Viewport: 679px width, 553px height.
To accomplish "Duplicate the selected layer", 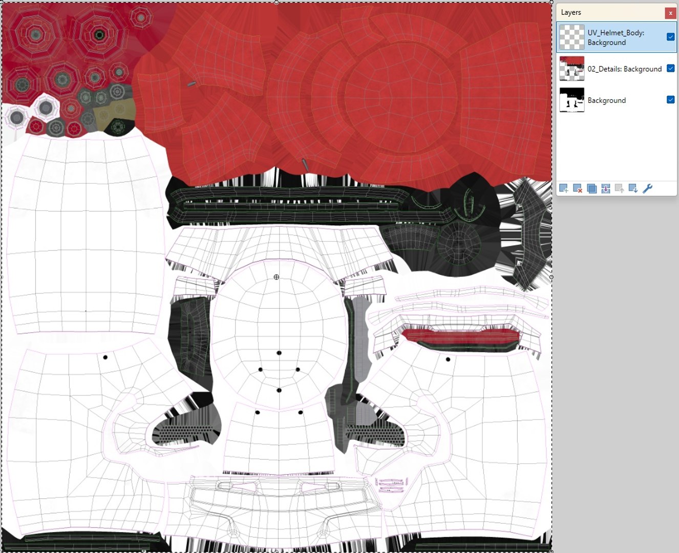I will [x=591, y=188].
